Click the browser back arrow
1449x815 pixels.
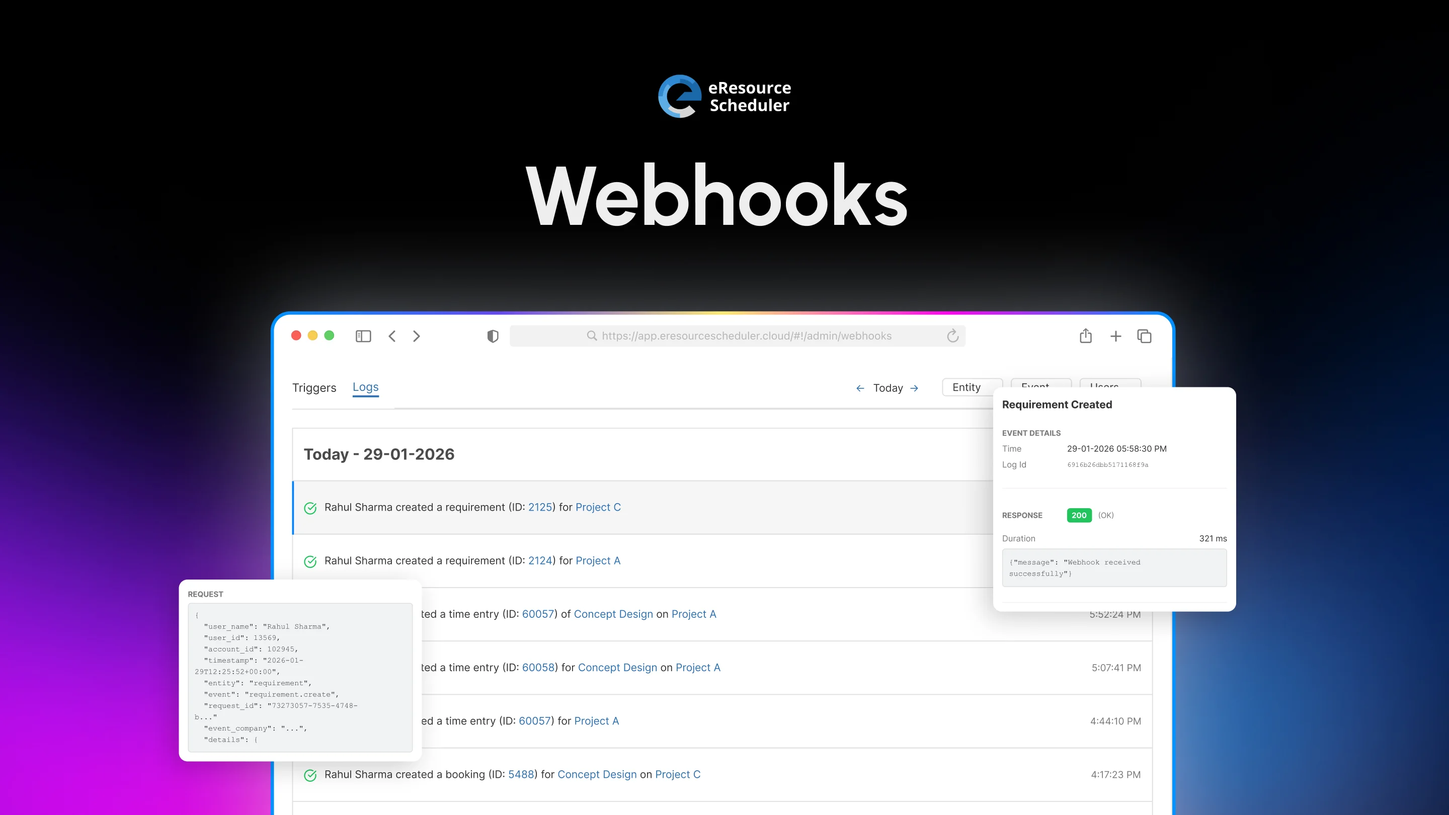tap(392, 336)
